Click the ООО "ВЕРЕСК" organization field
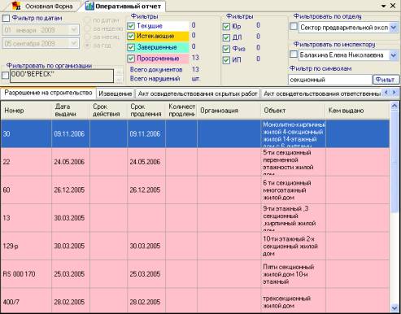The image size is (401, 314). pyautogui.click(x=62, y=76)
